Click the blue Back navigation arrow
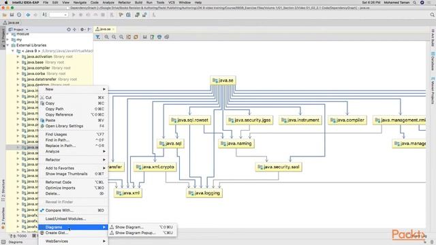The image size is (436, 245). (28, 15)
